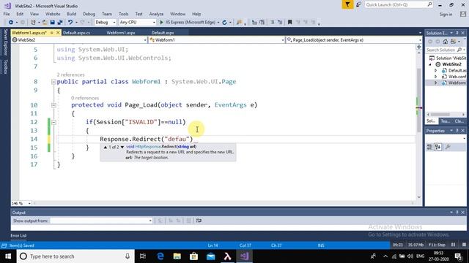Collapse the Webform1 class code block
The height and width of the screenshot is (263, 469).
(x=53, y=82)
